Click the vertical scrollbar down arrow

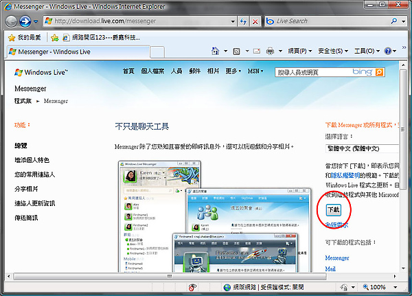(403, 269)
